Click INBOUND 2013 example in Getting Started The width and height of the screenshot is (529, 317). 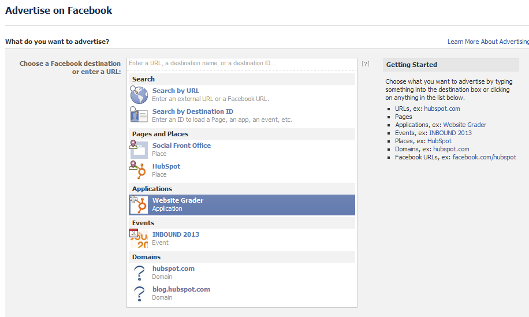(450, 133)
